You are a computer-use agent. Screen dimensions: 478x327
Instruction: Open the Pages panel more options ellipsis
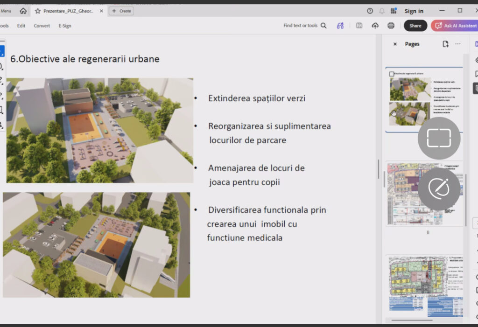[x=458, y=44]
